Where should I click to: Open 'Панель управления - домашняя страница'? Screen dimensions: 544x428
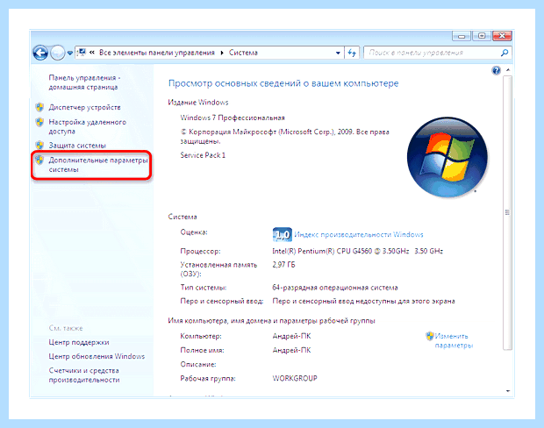(x=84, y=82)
